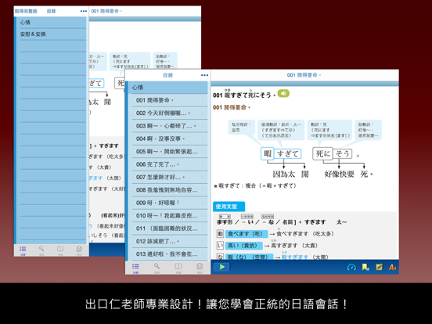The image size is (432, 324).
Task: Open the search tab in back window
Action: click(41, 250)
